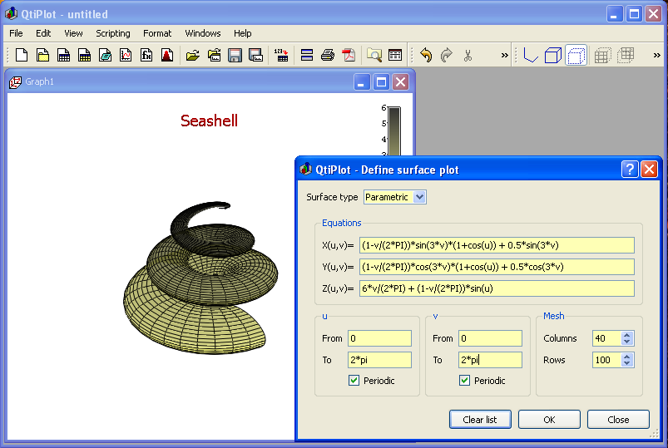The width and height of the screenshot is (668, 448).
Task: Select the dotted no-axes box icon
Action: (576, 56)
